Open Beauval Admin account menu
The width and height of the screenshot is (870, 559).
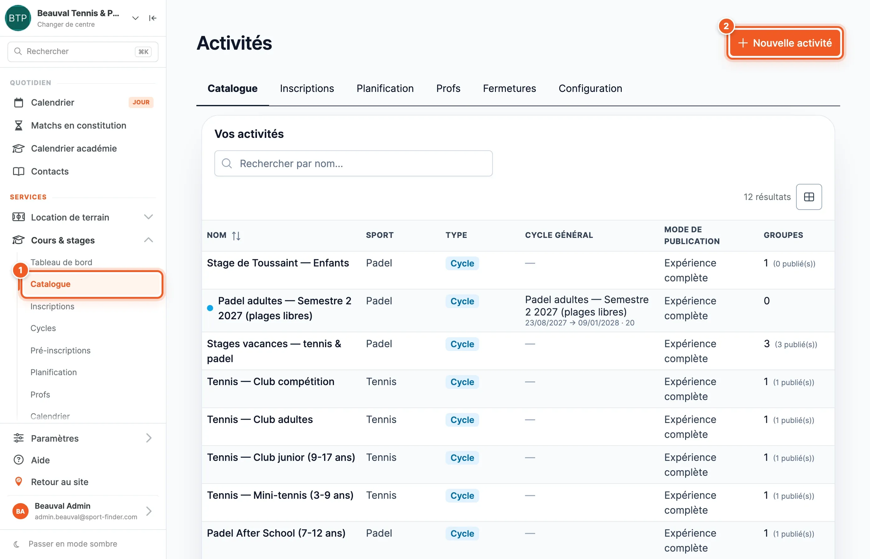(83, 511)
